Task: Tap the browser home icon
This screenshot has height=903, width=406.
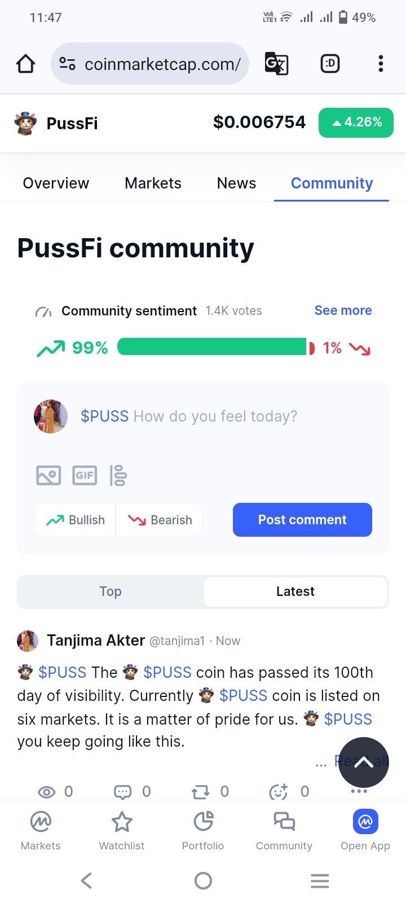Action: click(26, 64)
